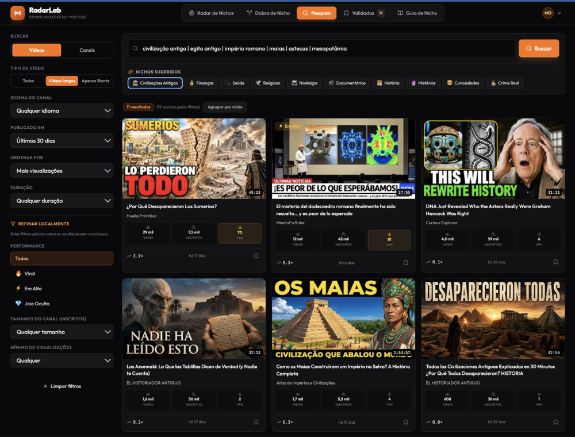The height and width of the screenshot is (437, 575).
Task: Select História niche chip
Action: tap(388, 83)
